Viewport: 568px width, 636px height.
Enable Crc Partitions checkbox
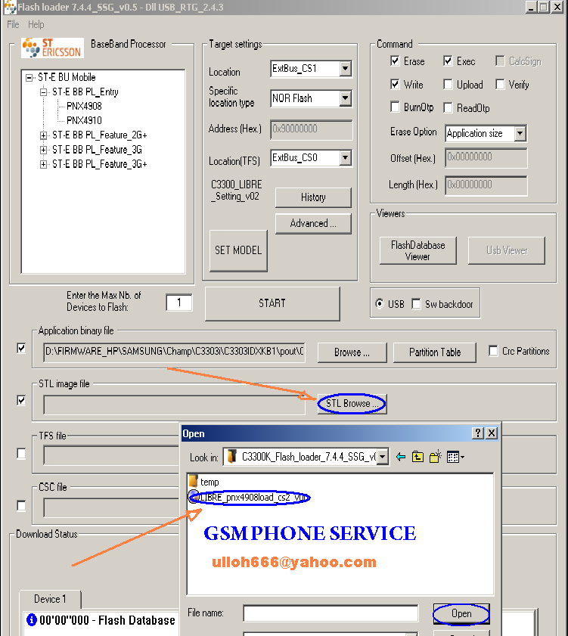point(493,351)
